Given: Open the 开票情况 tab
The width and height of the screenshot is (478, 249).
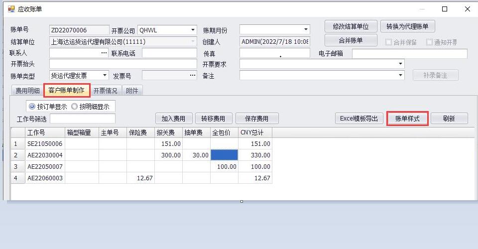Looking at the screenshot, I should (106, 91).
